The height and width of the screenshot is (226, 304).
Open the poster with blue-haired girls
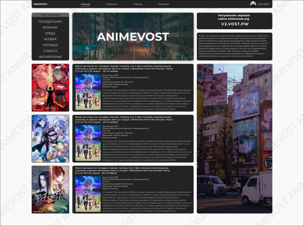coord(51,139)
